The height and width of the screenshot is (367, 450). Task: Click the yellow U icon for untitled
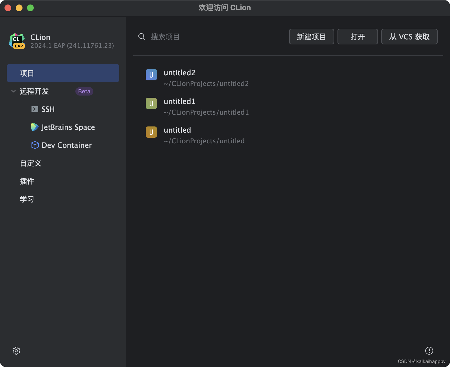point(151,132)
